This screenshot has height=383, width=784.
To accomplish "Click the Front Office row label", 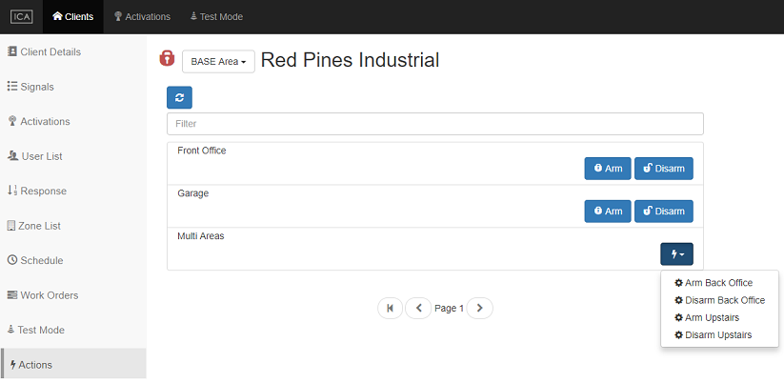I will click(x=202, y=151).
